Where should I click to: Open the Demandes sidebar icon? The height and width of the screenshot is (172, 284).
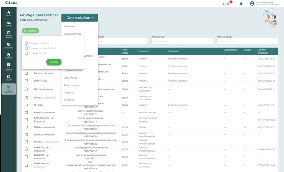[x=8, y=56]
